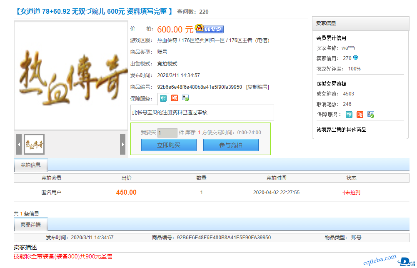417x268 pixels.
Task: Open the large 热血传奇 product image
Action: pyautogui.click(x=71, y=75)
